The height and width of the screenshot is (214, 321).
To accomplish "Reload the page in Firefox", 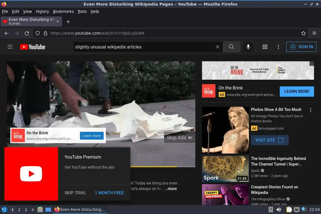I will 27,33.
